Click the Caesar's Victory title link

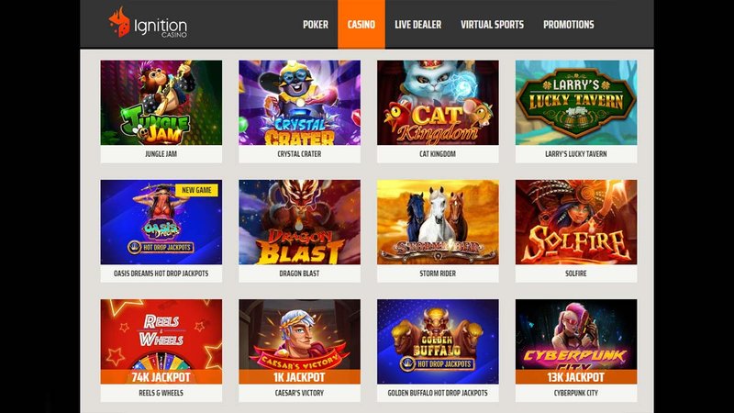(300, 393)
